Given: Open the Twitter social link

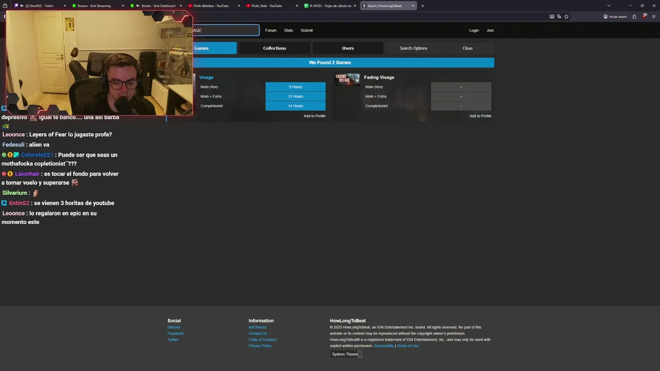Looking at the screenshot, I should [x=173, y=340].
